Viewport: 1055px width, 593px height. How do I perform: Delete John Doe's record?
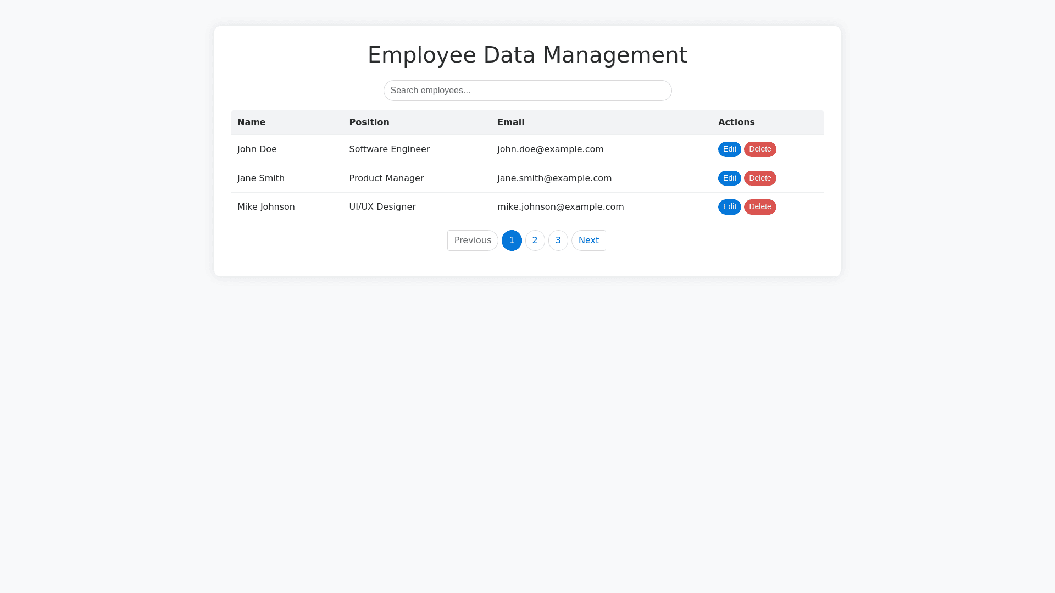pyautogui.click(x=759, y=149)
